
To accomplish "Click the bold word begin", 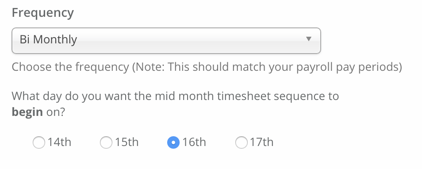I will click(27, 112).
